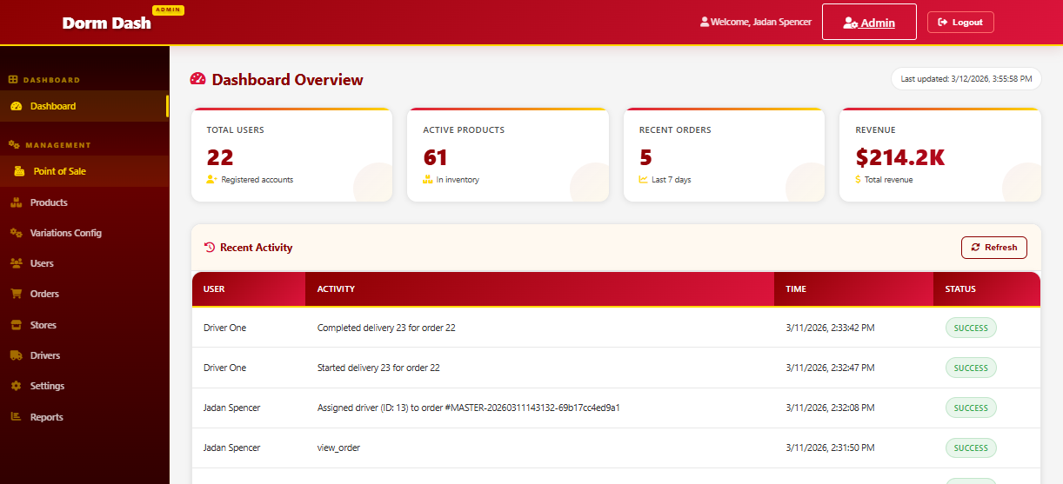Image resolution: width=1063 pixels, height=484 pixels.
Task: Go to Stores management
Action: (x=84, y=325)
